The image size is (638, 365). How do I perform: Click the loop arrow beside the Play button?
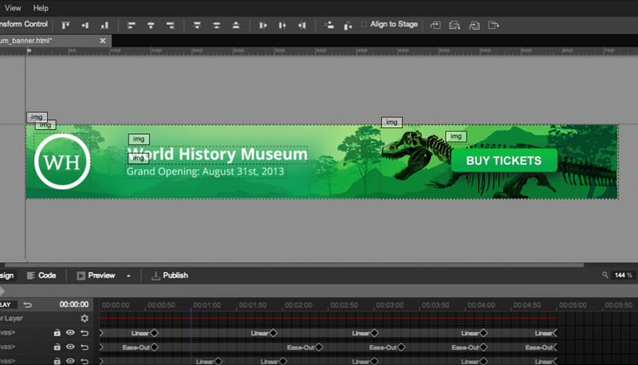click(27, 305)
